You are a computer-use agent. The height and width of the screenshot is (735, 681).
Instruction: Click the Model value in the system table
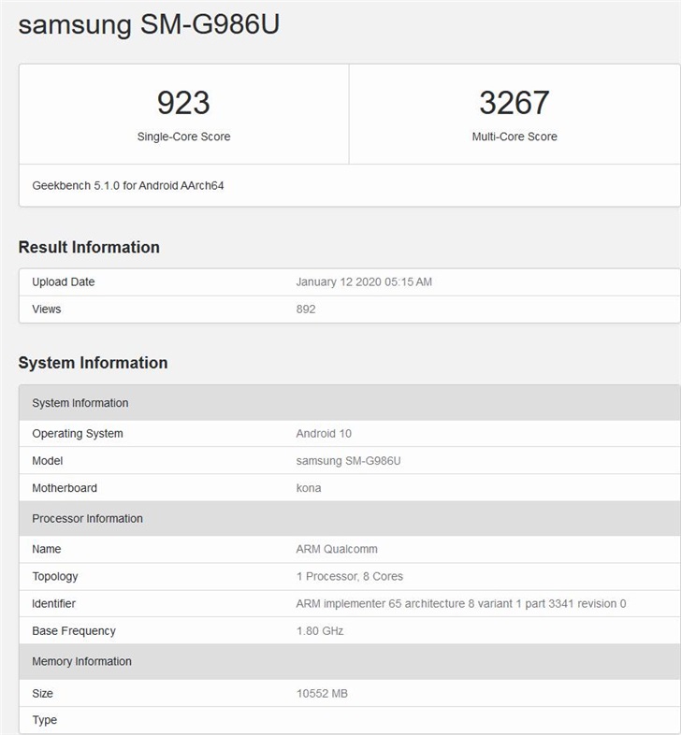(349, 460)
